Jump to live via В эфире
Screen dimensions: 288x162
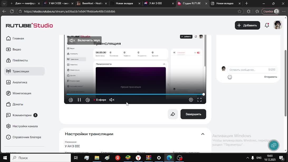[x=100, y=100]
